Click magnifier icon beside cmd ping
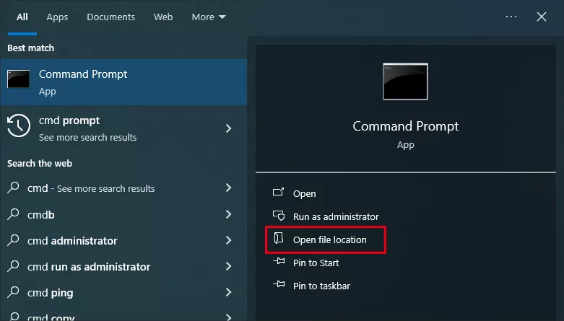This screenshot has width=564, height=321. click(x=13, y=292)
